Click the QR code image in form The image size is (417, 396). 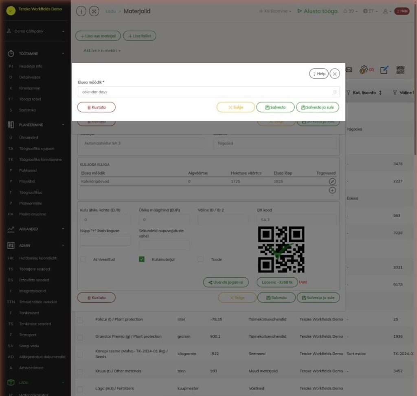coord(281,250)
